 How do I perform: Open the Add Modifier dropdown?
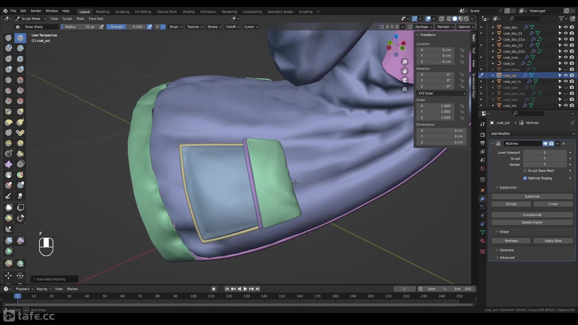coord(532,134)
